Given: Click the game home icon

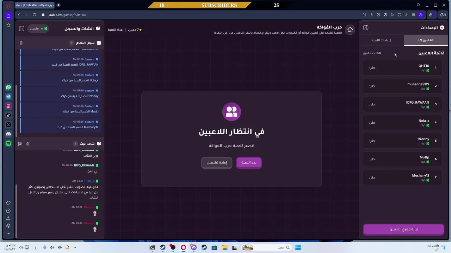Looking at the screenshot, I should pos(350,30).
